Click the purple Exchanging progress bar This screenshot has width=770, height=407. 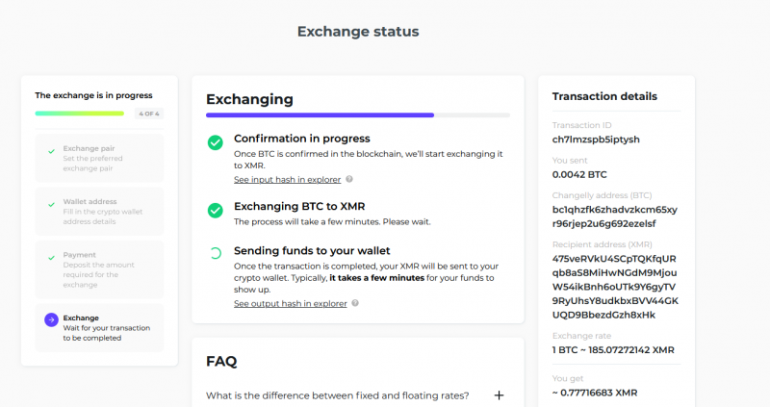pos(320,114)
